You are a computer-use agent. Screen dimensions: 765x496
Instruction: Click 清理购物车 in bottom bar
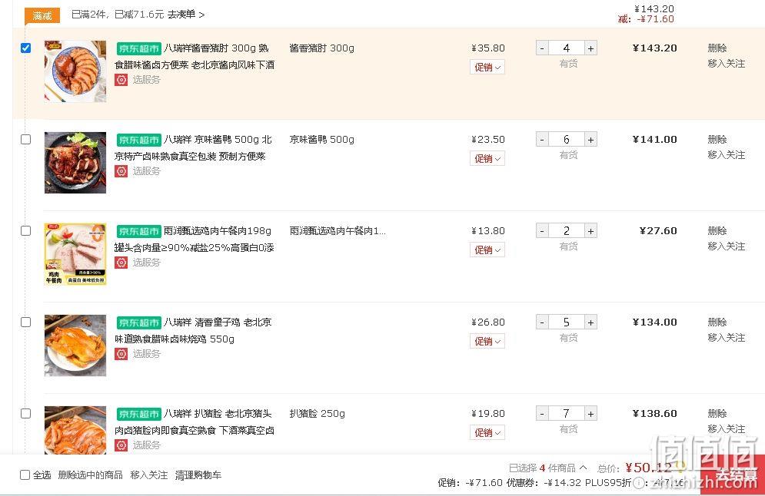click(198, 475)
